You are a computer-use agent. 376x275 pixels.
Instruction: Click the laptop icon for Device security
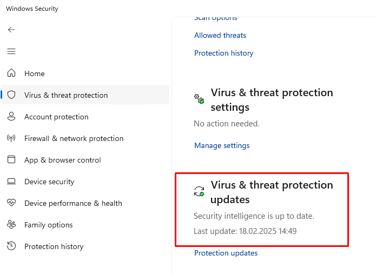pyautogui.click(x=11, y=182)
